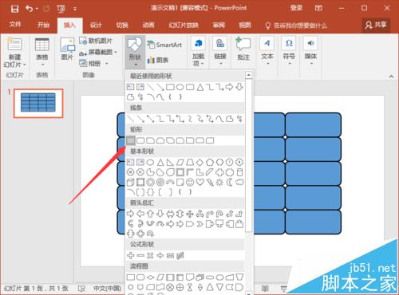Choose the Heart shape
399x295 pixels.
(x=199, y=183)
